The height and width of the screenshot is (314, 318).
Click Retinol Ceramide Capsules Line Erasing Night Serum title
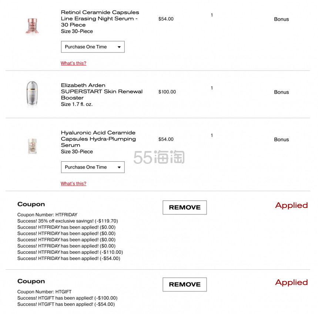coord(100,18)
